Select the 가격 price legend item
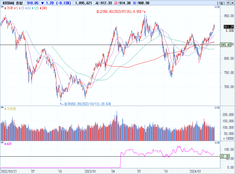Viewport: 235px width, 174px height. [x=9, y=8]
